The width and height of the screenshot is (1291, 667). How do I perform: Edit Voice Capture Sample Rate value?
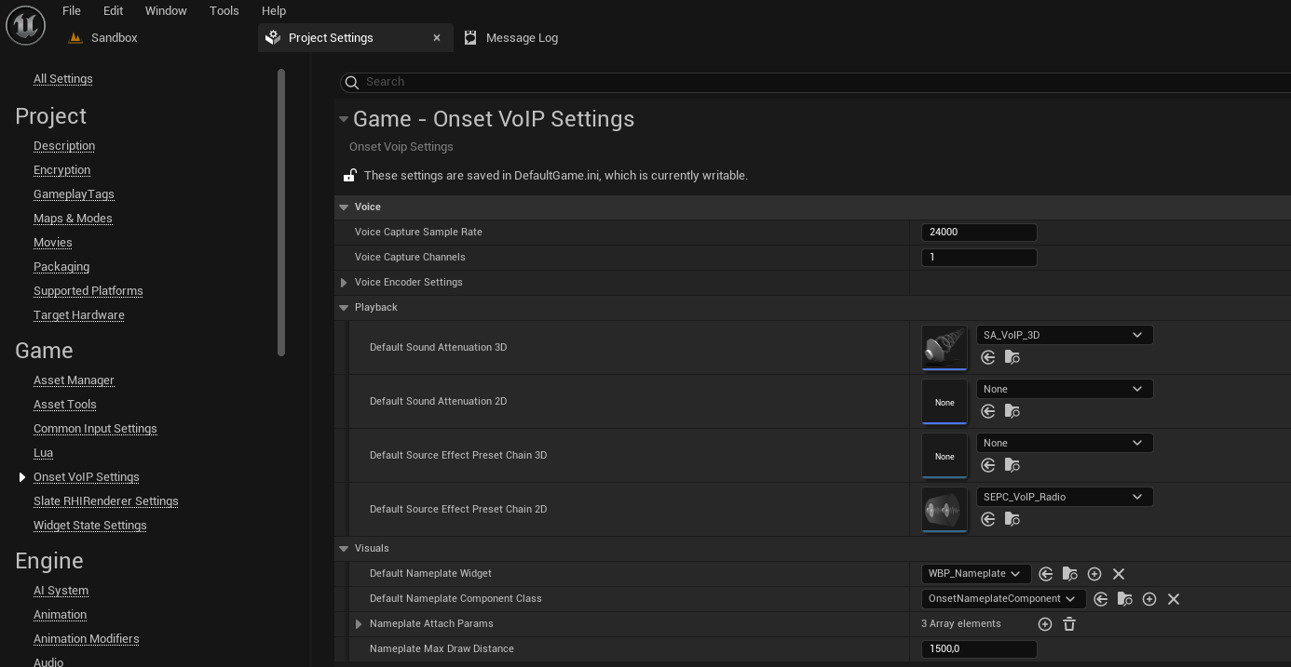click(x=979, y=233)
